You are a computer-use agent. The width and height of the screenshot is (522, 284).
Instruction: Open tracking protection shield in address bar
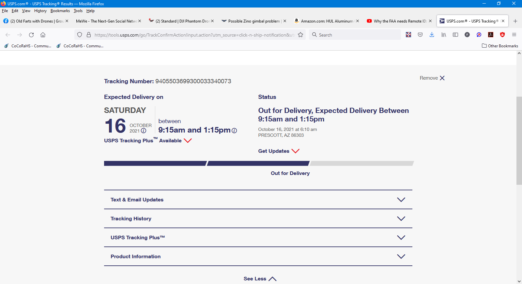[x=80, y=35]
